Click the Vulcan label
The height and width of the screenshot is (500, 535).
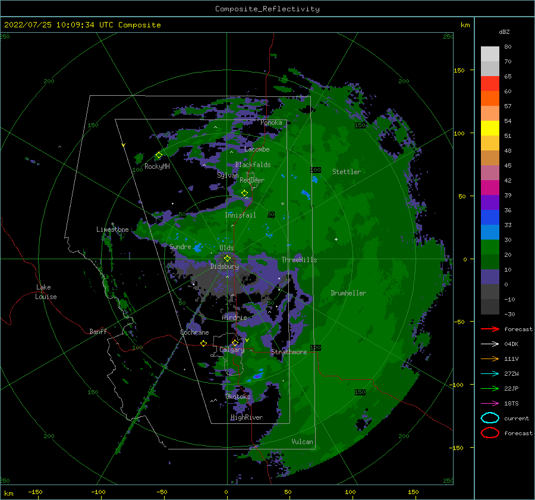tap(303, 442)
